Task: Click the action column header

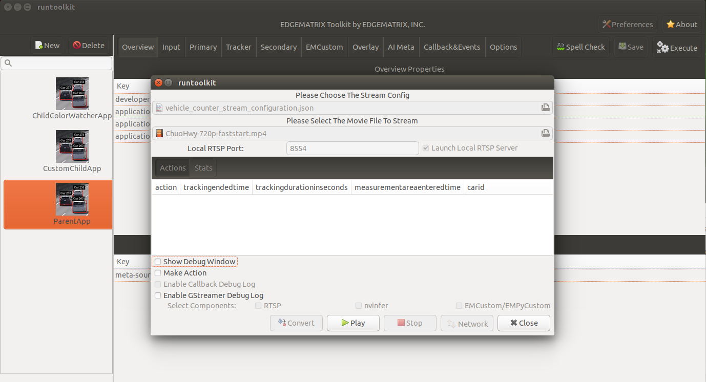Action: [x=166, y=187]
